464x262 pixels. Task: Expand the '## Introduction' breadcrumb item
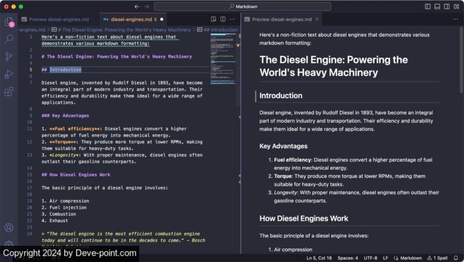click(x=220, y=30)
